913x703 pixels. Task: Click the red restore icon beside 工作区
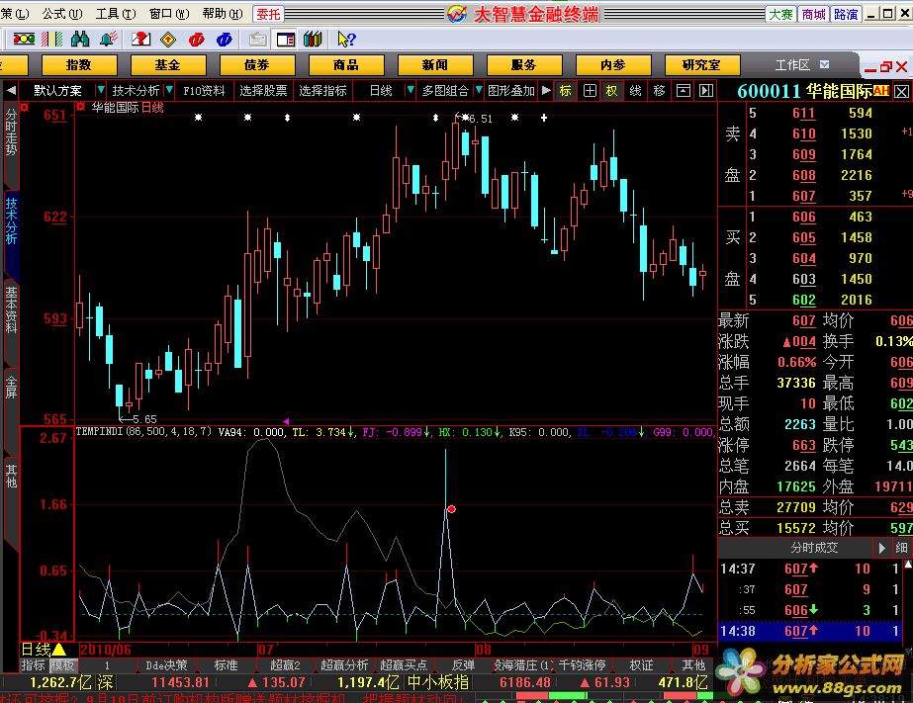click(886, 67)
